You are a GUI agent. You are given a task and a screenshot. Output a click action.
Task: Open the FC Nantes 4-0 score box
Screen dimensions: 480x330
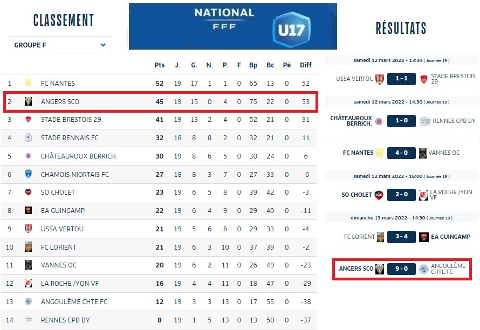(402, 153)
